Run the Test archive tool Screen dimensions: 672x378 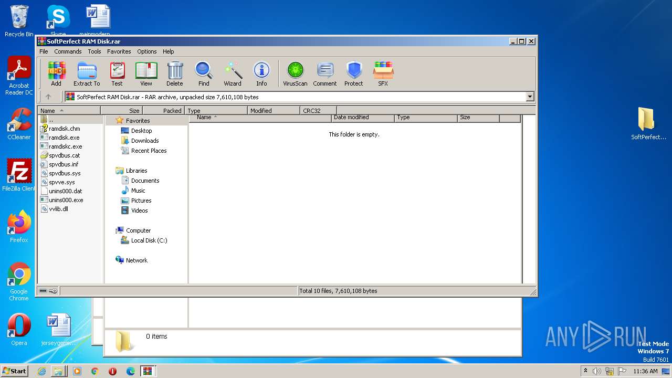[117, 74]
